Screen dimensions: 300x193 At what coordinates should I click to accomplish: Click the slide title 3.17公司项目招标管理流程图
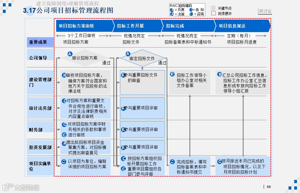(68, 10)
